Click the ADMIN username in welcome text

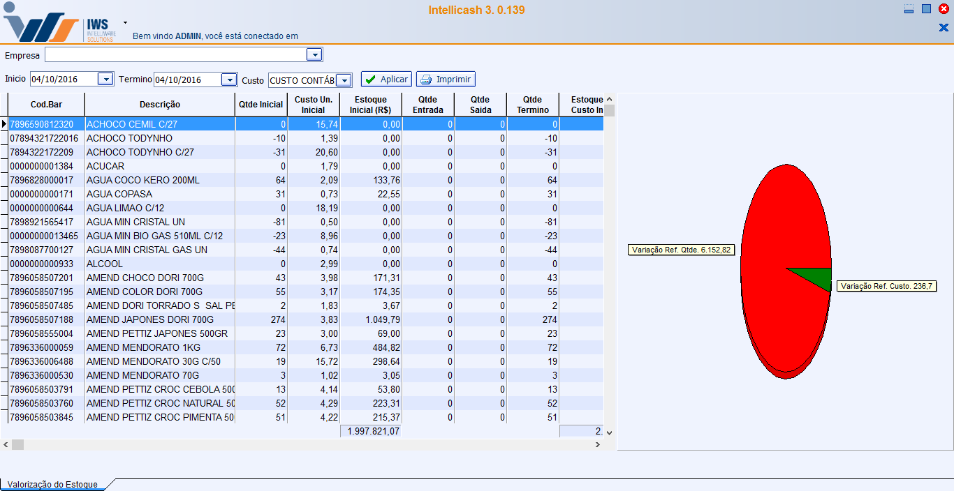click(189, 36)
